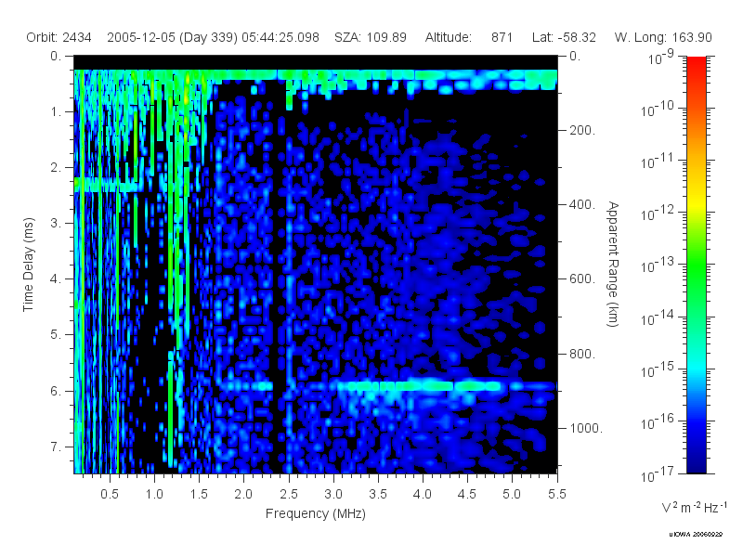Click the red top of the color scale
Viewport: 743px width, 557px height.
(x=696, y=69)
